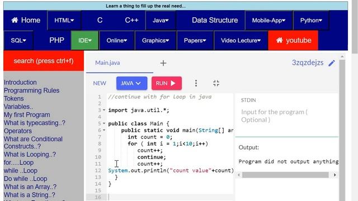This screenshot has width=358, height=201.
Task: Click the output horizontal scrollbar thumb
Action: click(x=285, y=175)
